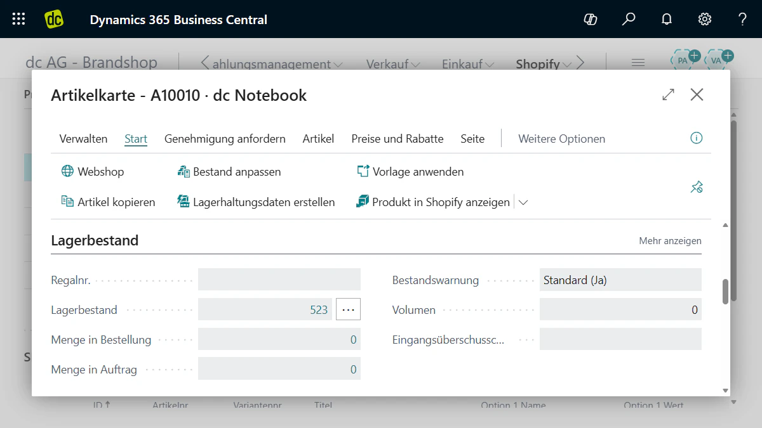Close the Artikelkarte dialog
Image resolution: width=762 pixels, height=428 pixels.
pyautogui.click(x=697, y=94)
